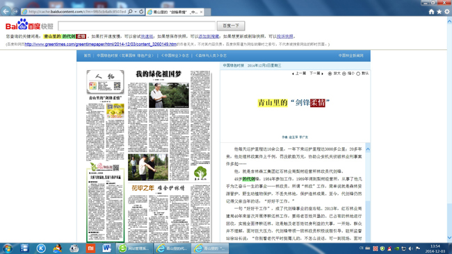Screen dimensions: 452x254
Task: Go to next article with 下一篇
Action: point(316,74)
